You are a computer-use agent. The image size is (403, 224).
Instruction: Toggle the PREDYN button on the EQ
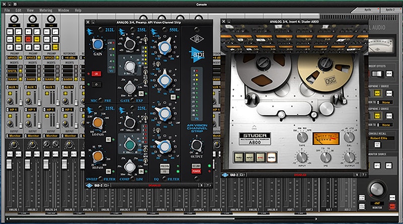165,166
